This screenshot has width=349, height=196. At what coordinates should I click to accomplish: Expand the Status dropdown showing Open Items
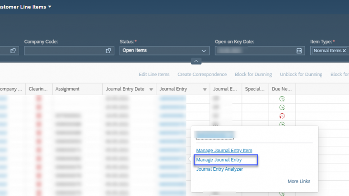pos(204,51)
